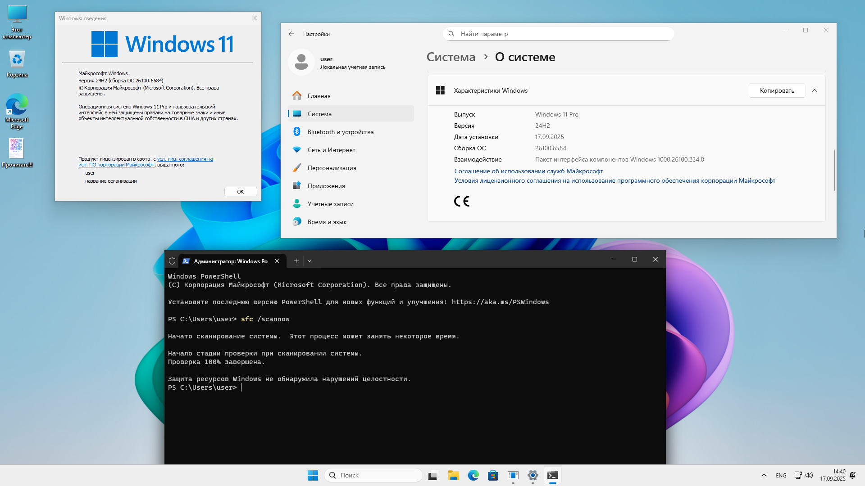Open the Microsoft services agreement link

pyautogui.click(x=528, y=171)
